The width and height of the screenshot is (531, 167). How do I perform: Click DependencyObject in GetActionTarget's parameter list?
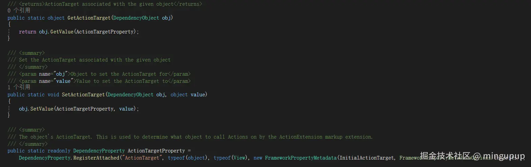[136, 18]
